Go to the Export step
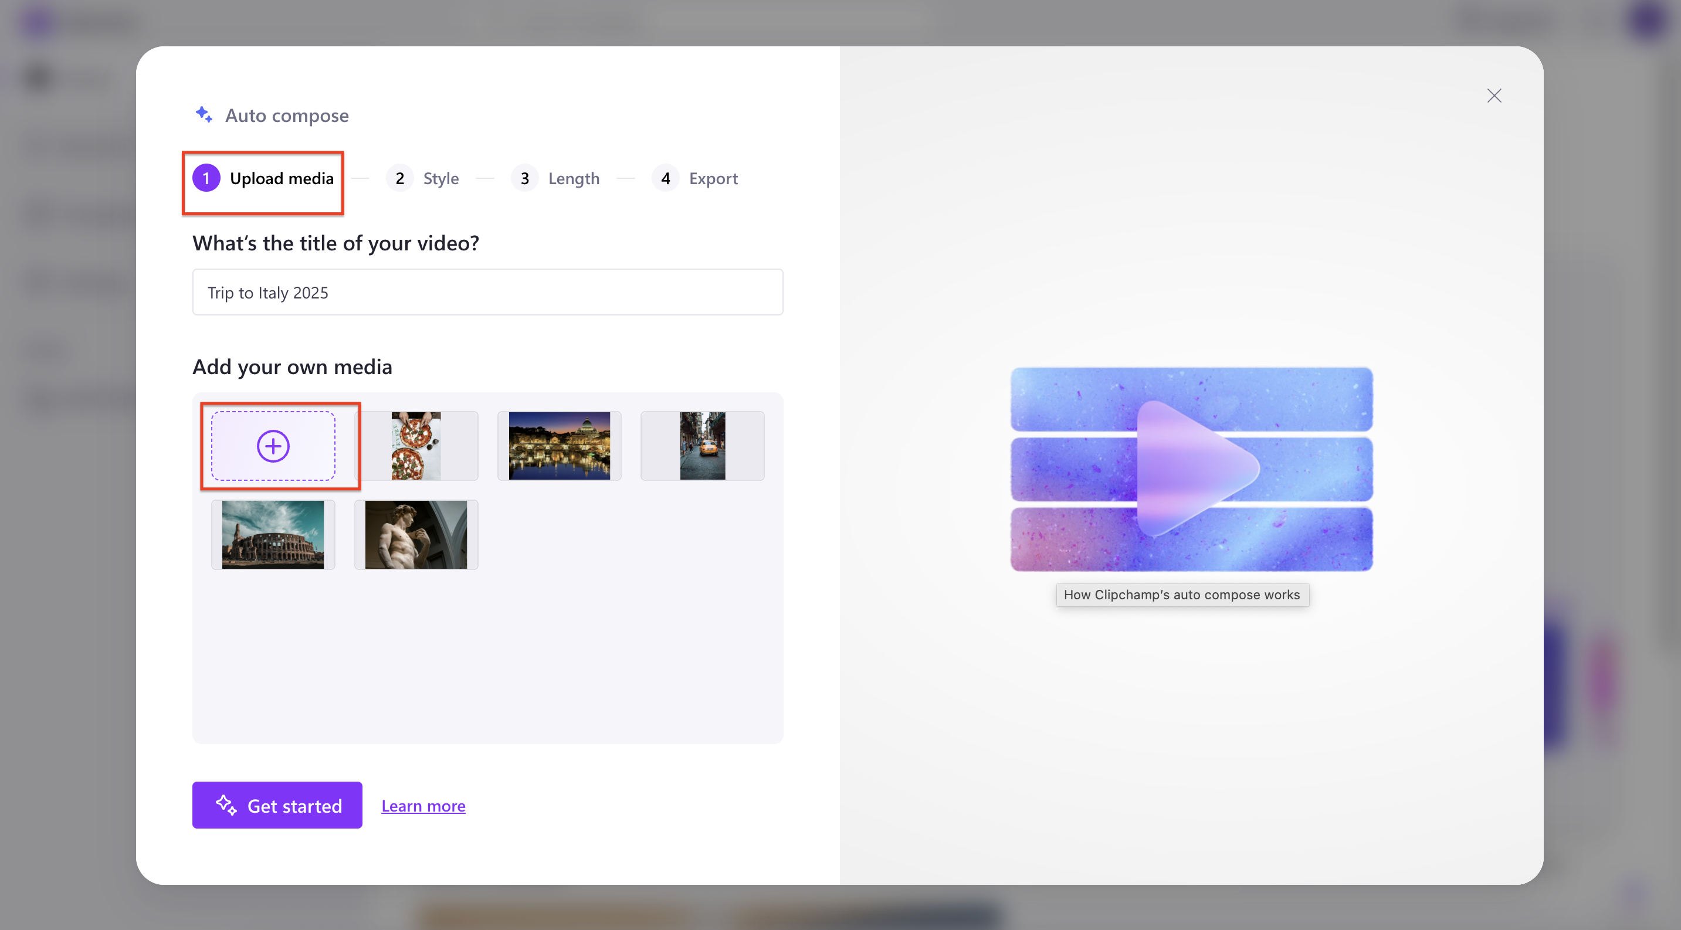 (713, 178)
